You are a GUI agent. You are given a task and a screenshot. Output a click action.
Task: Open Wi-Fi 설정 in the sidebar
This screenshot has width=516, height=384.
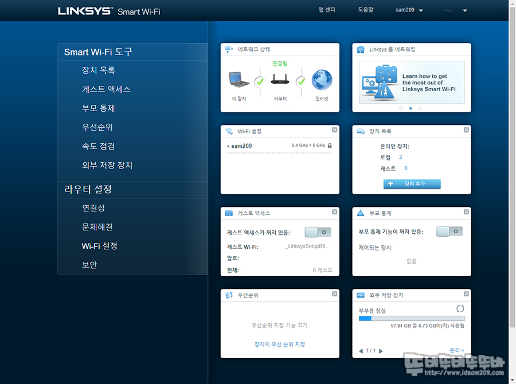pos(100,246)
